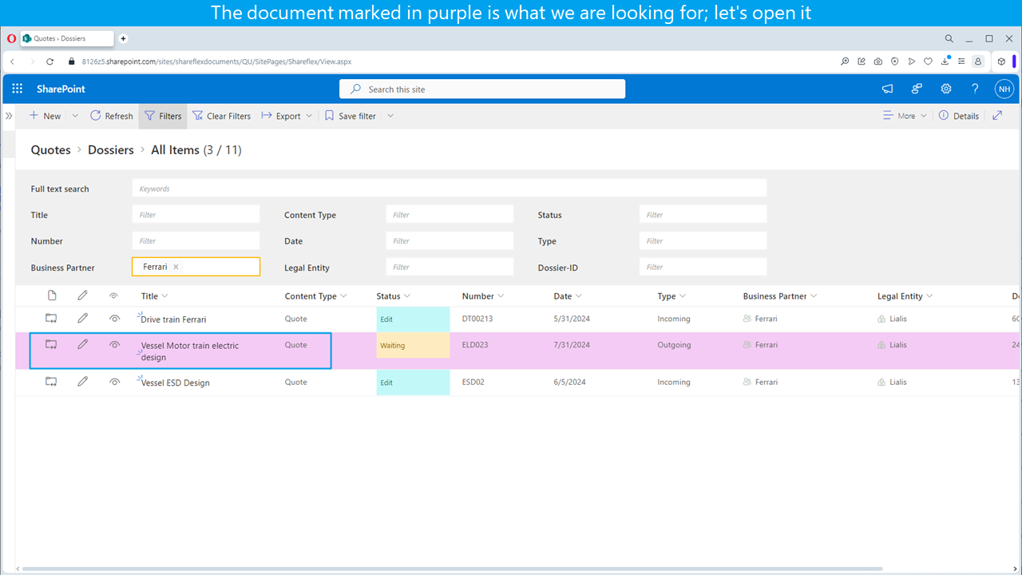Expand view to full screen arrow icon
This screenshot has height=575, width=1022.
997,116
